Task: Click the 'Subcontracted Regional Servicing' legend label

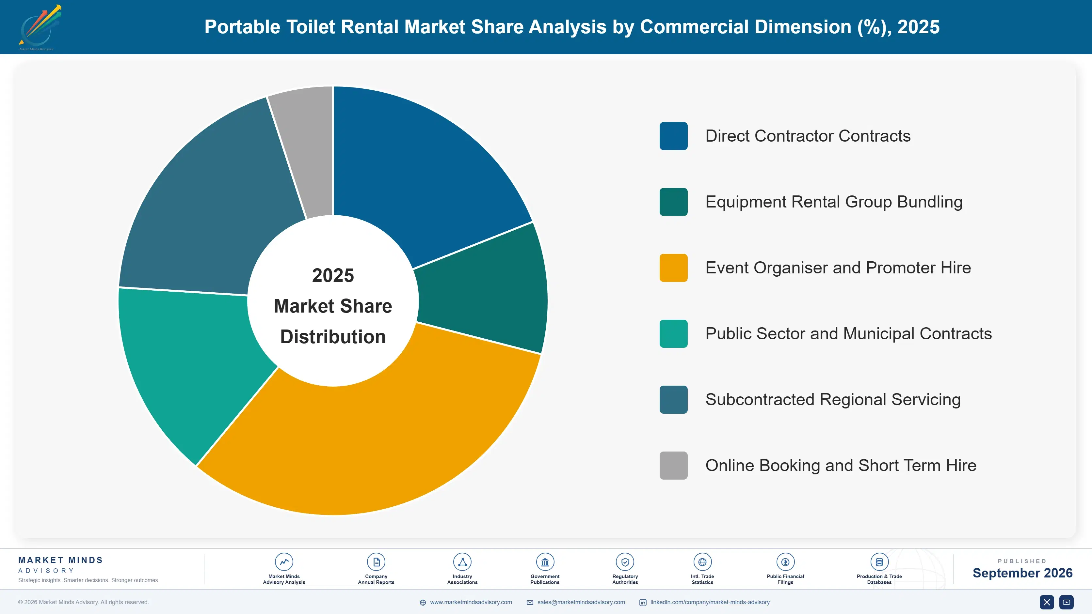Action: pos(833,400)
